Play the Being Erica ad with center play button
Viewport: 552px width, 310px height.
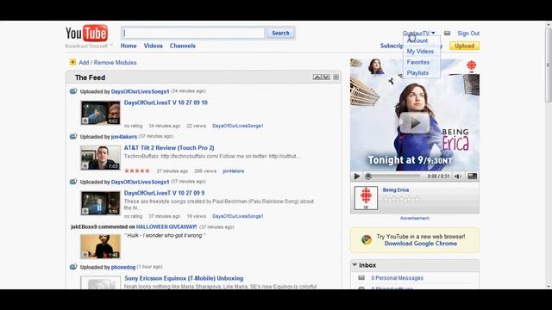(414, 122)
